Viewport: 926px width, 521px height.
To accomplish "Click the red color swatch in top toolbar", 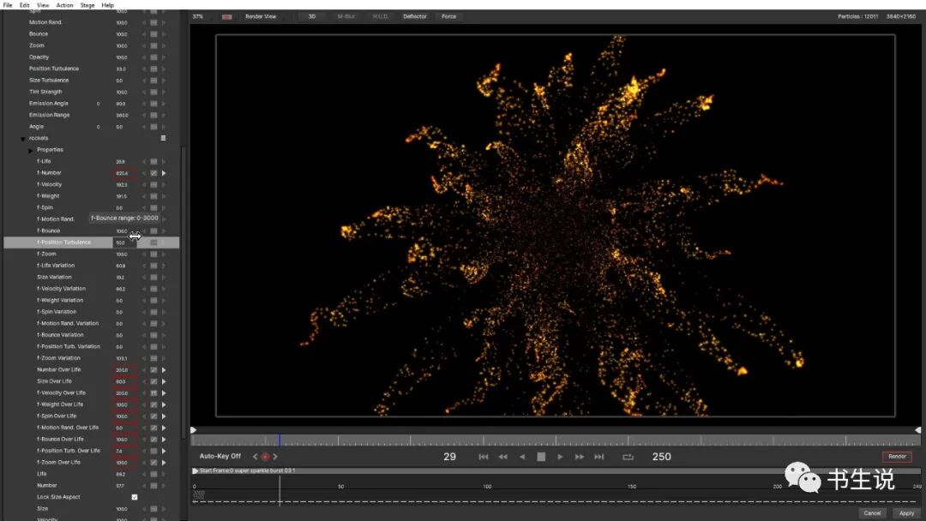I will pos(226,15).
